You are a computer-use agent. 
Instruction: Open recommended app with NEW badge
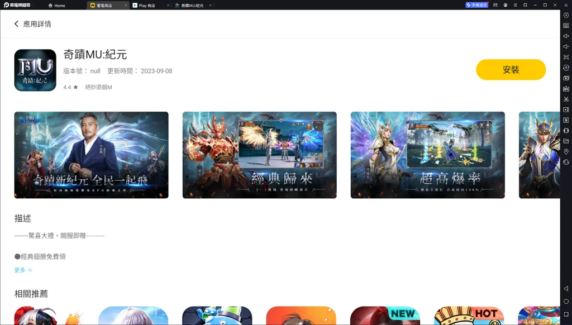click(x=385, y=316)
